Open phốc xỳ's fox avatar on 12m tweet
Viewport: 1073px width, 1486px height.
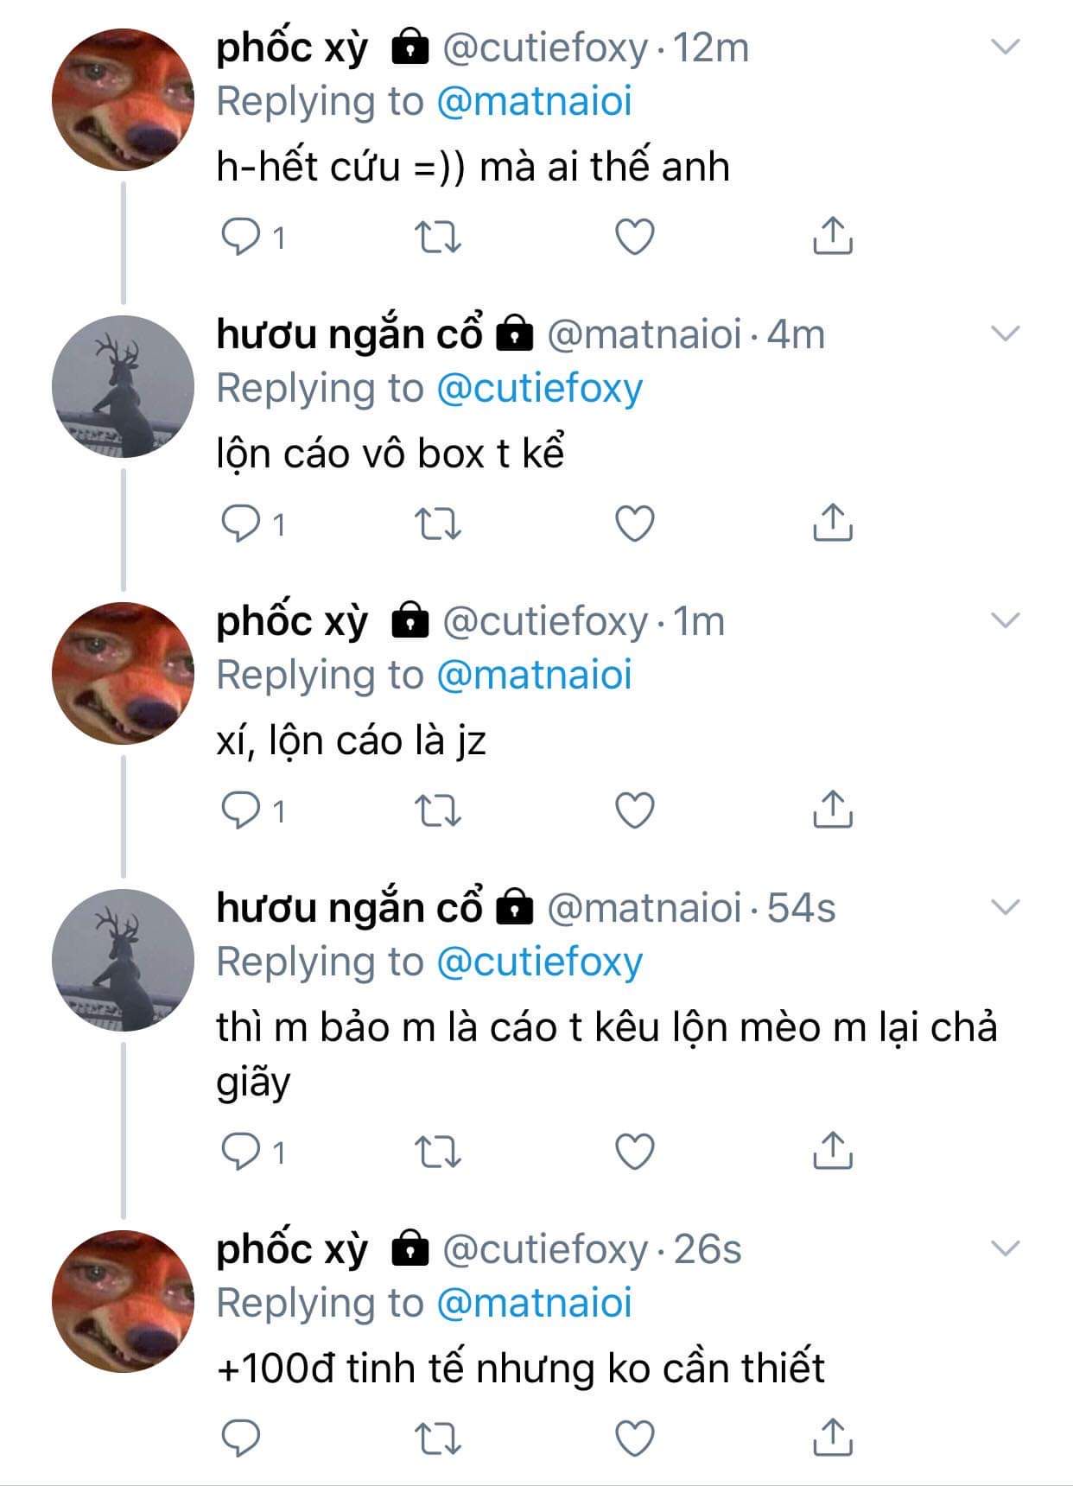click(x=123, y=99)
